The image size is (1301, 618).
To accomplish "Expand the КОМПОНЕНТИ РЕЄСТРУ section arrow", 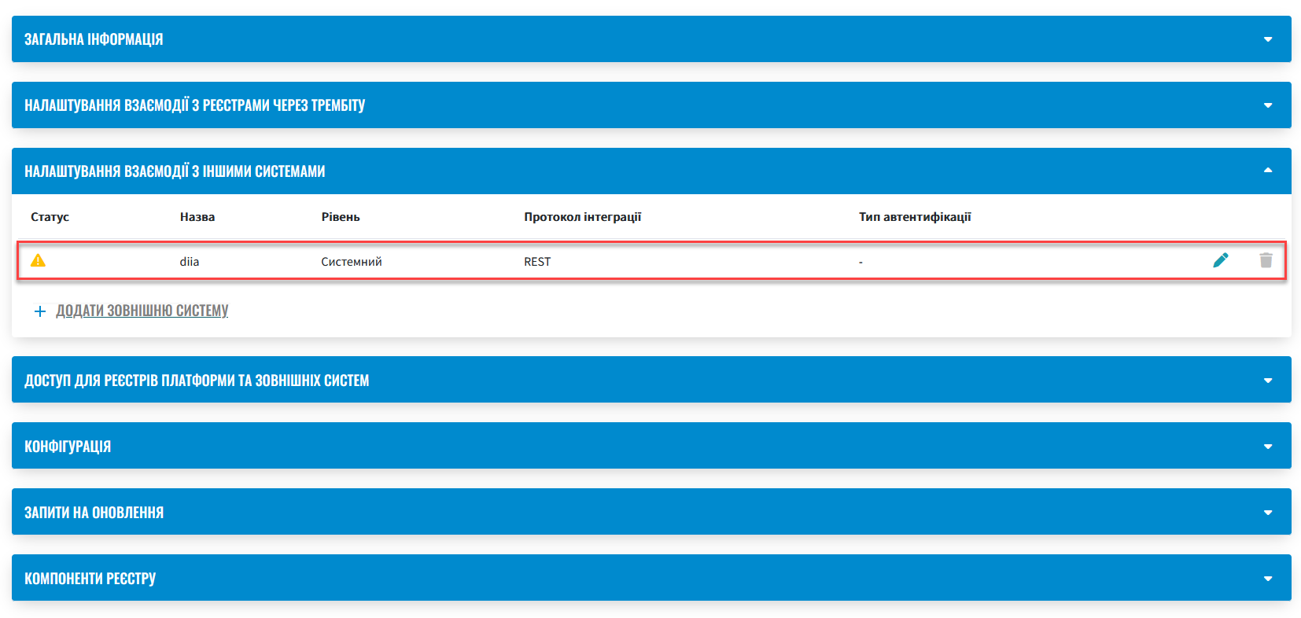I will pos(1268,579).
